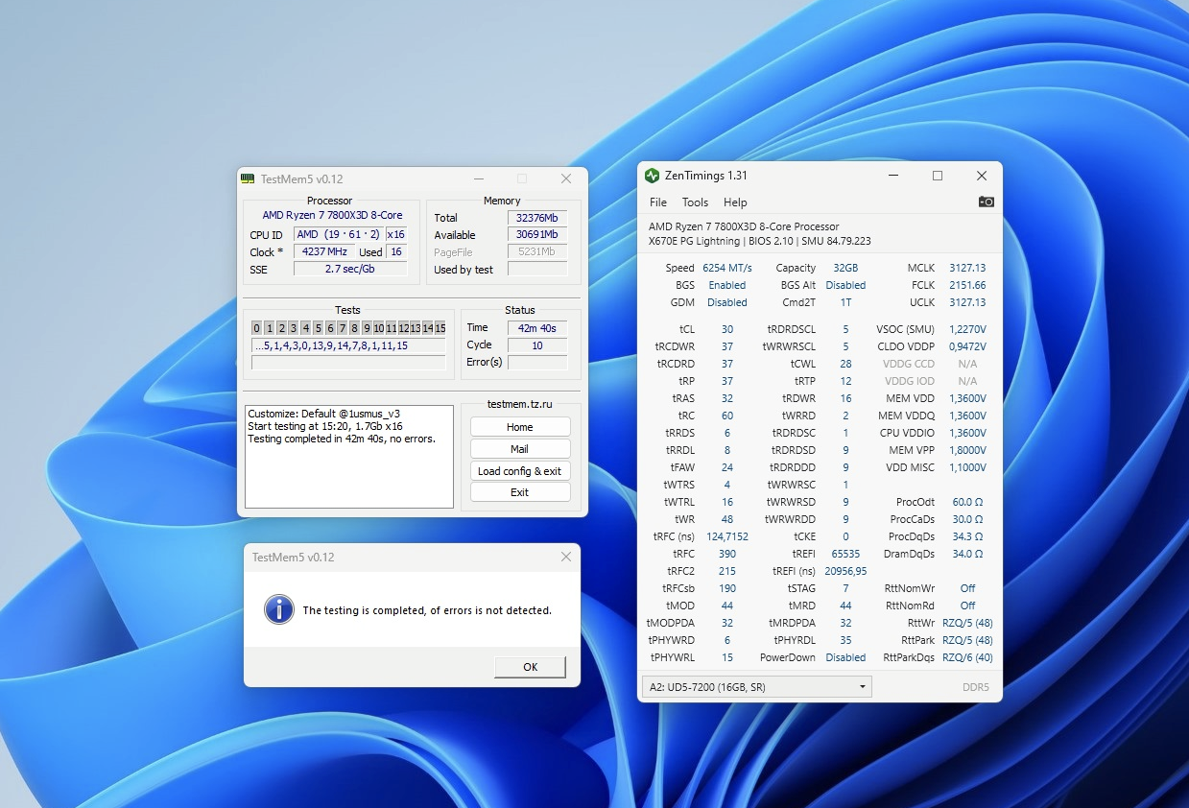This screenshot has height=808, width=1189.
Task: Take a screenshot using ZenTimings camera icon
Action: (x=986, y=202)
